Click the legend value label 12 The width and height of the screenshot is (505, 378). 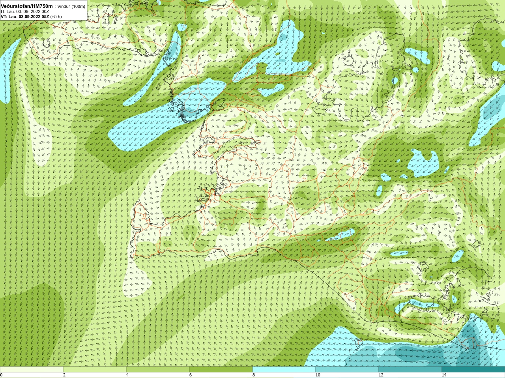[x=381, y=375]
